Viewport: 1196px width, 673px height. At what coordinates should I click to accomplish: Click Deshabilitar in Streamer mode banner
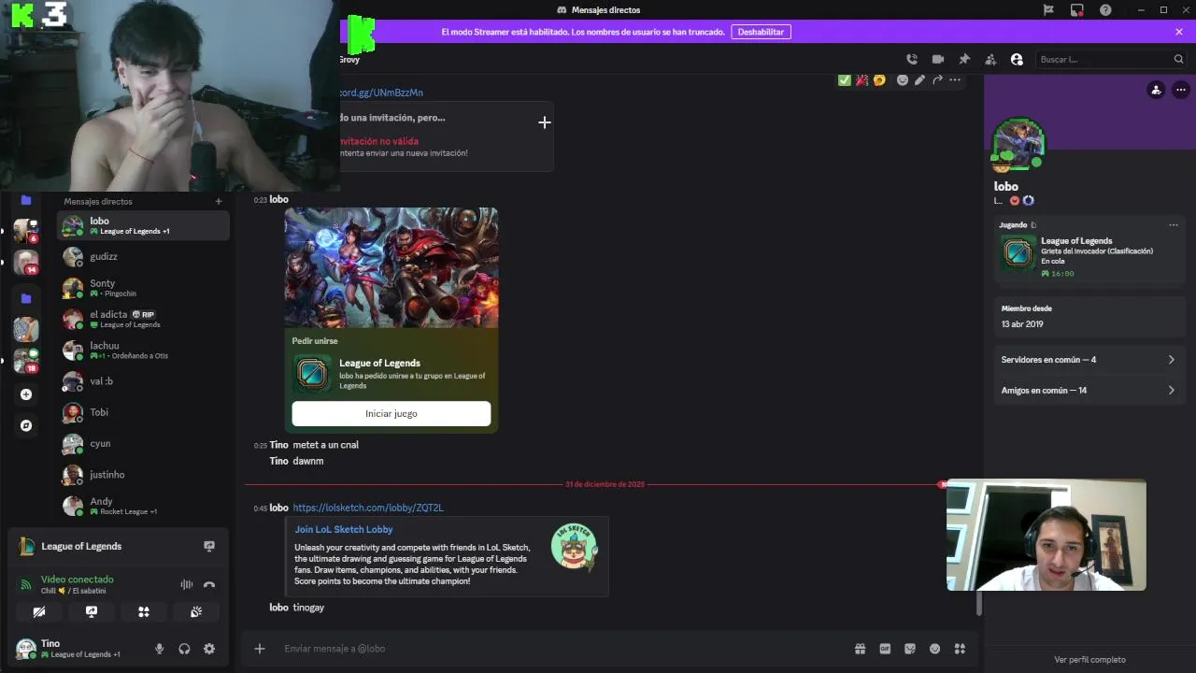761,32
